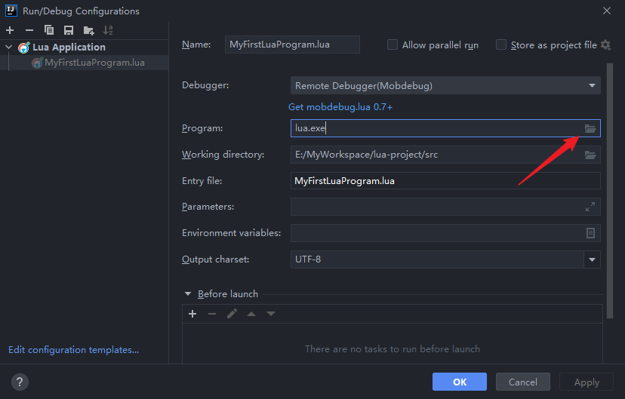Enable Allow parallel run checkbox
This screenshot has height=399, width=625.
pos(393,45)
